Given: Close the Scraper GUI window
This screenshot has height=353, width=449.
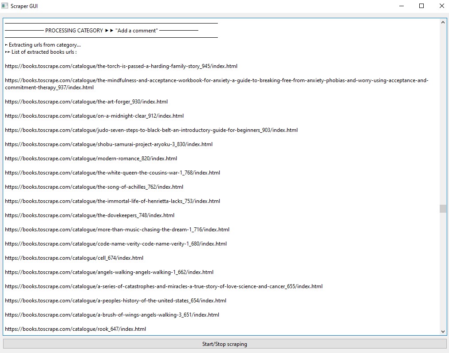Looking at the screenshot, I should pyautogui.click(x=441, y=6).
